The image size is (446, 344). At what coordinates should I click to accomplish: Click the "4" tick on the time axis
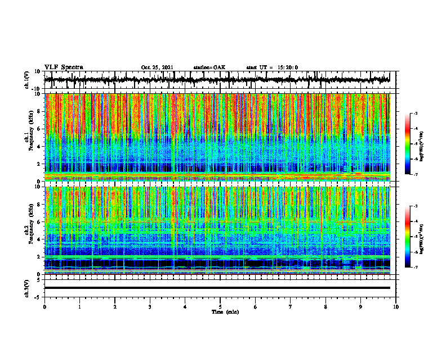click(x=185, y=307)
